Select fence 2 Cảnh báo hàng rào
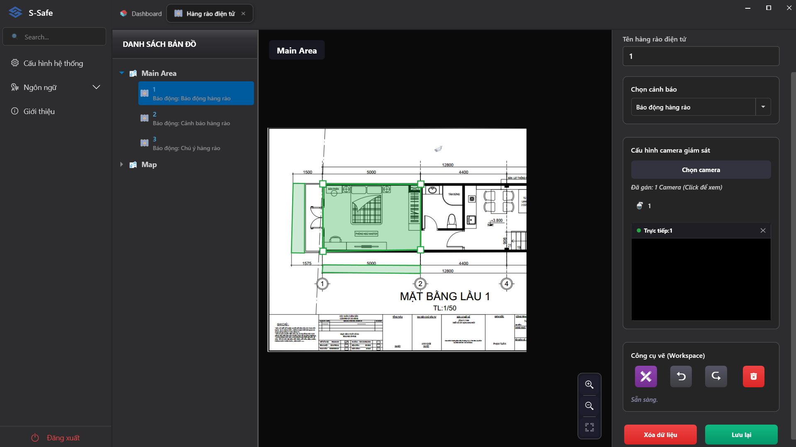 point(196,118)
